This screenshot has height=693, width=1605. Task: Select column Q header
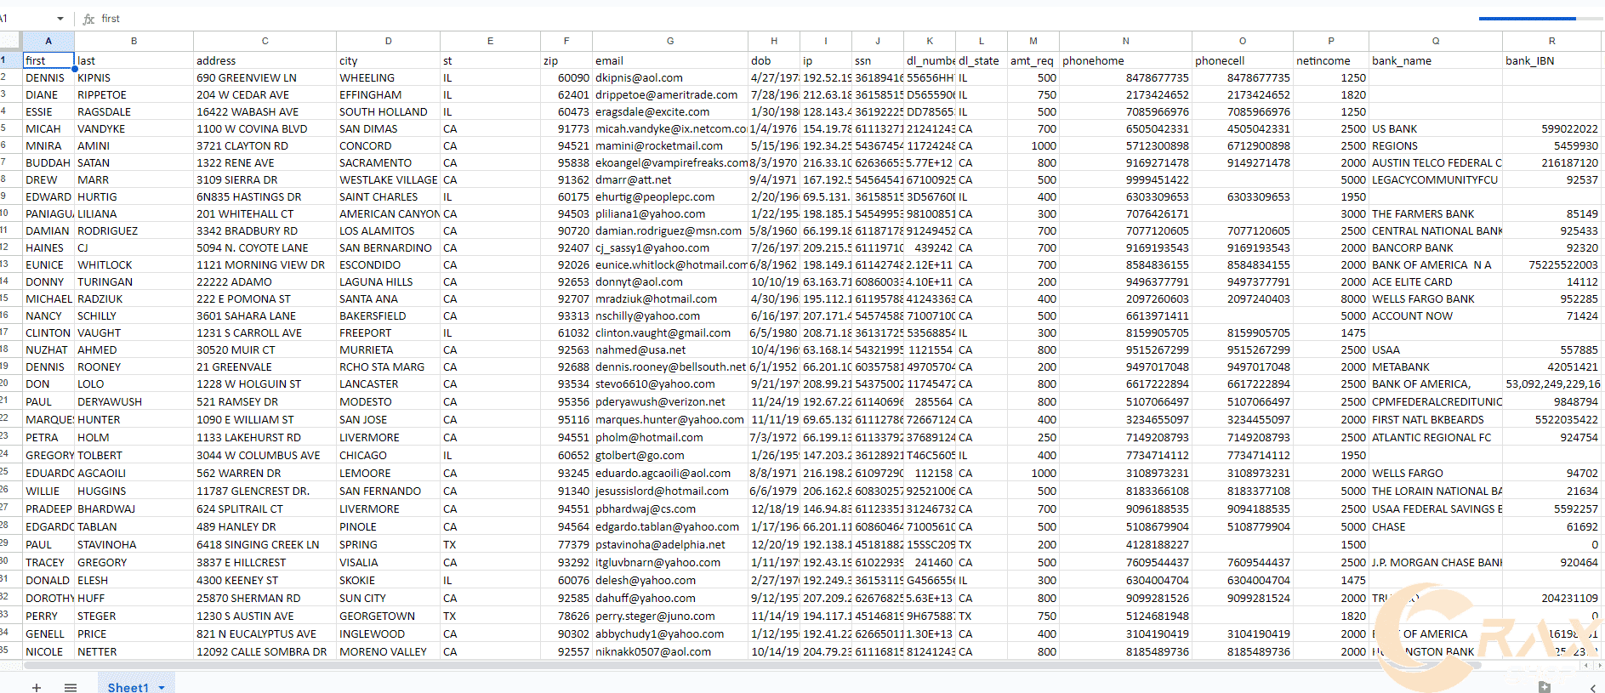point(1435,41)
